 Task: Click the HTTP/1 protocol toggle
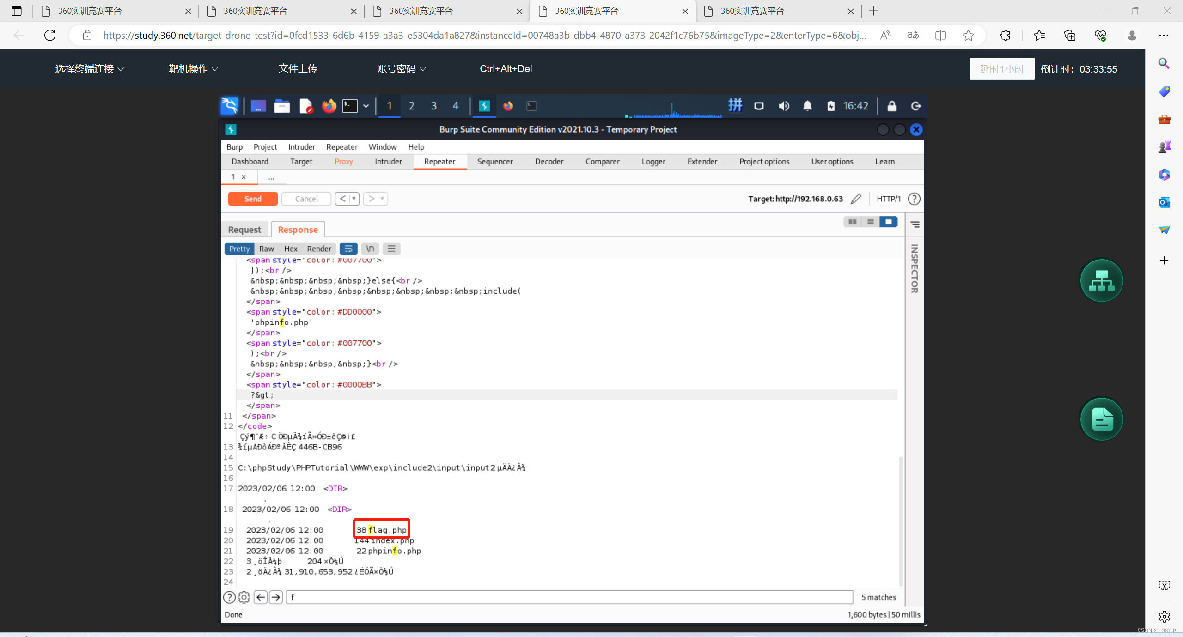(888, 199)
